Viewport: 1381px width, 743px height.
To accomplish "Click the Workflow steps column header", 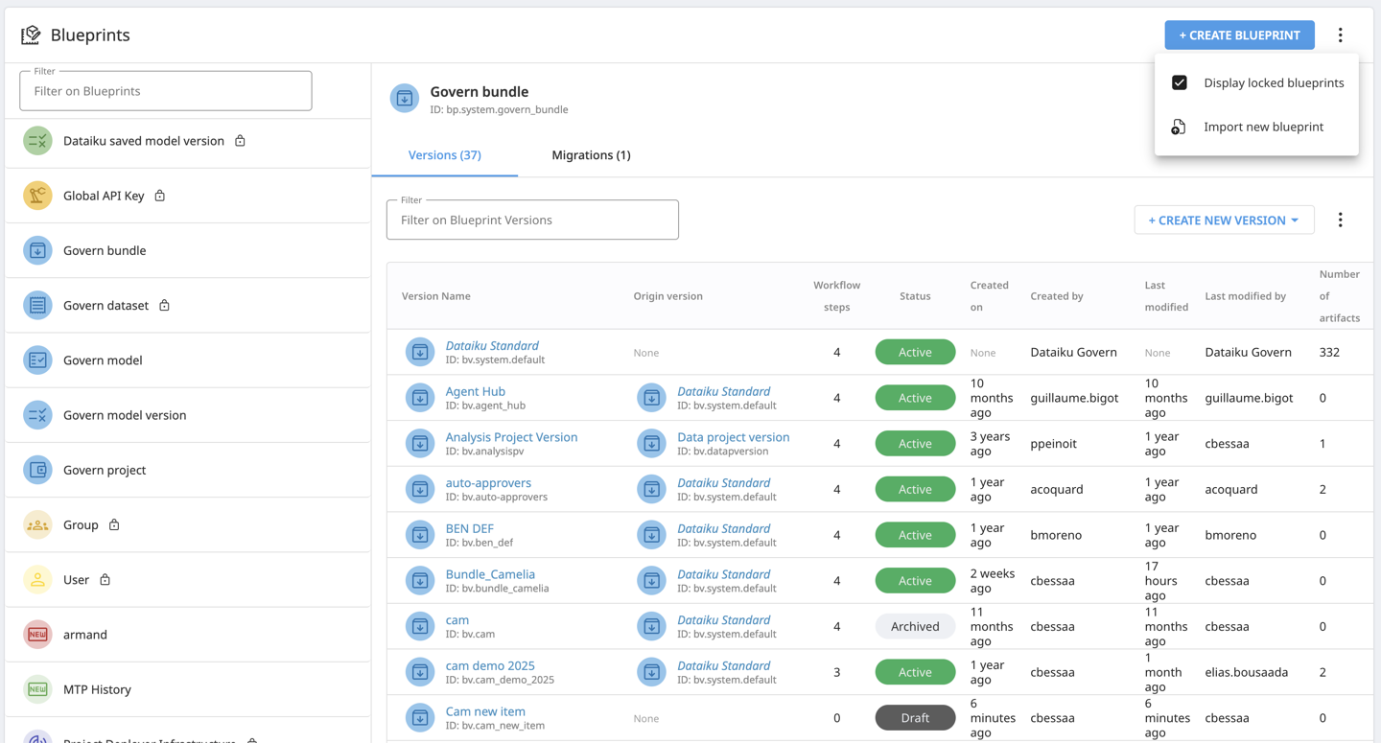I will [836, 296].
